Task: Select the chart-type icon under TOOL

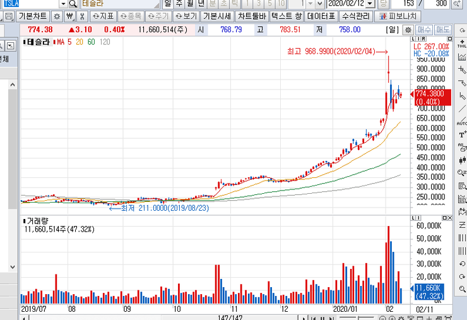Action: tap(462, 57)
